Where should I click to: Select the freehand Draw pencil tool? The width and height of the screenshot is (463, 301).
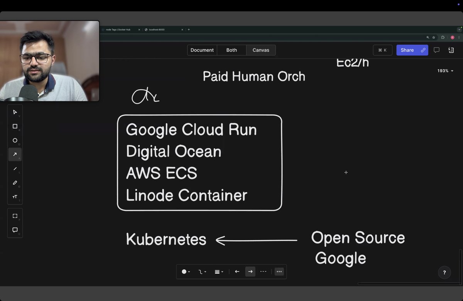coord(15,183)
